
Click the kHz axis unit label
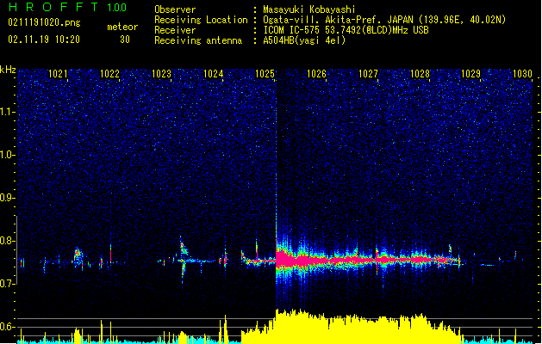point(8,70)
